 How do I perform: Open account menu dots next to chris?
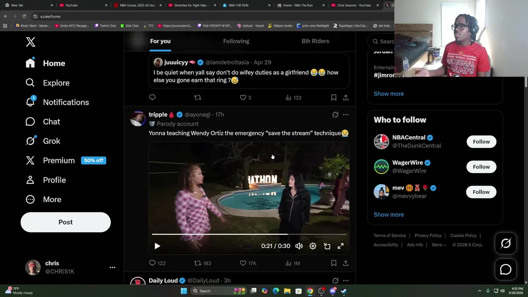[x=112, y=267]
